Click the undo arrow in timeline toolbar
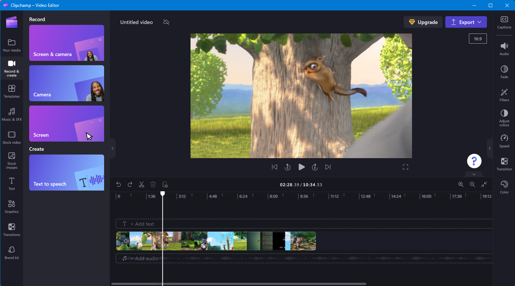 [x=118, y=184]
